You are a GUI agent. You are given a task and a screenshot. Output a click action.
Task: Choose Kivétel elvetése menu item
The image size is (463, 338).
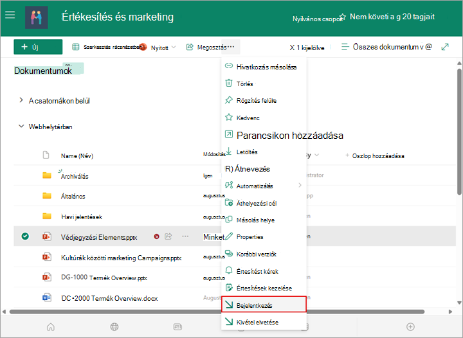coord(264,322)
